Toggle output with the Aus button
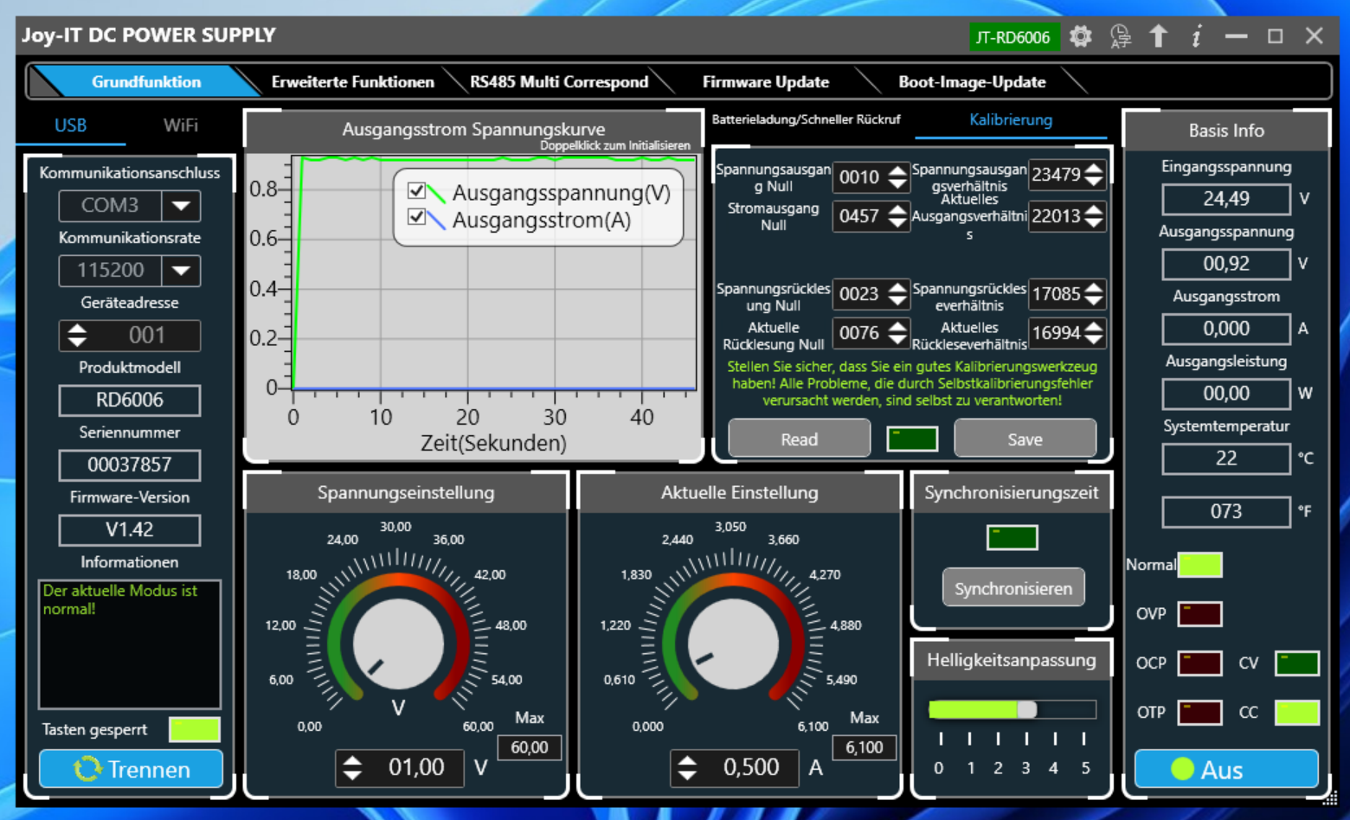Image resolution: width=1350 pixels, height=820 pixels. [1226, 769]
